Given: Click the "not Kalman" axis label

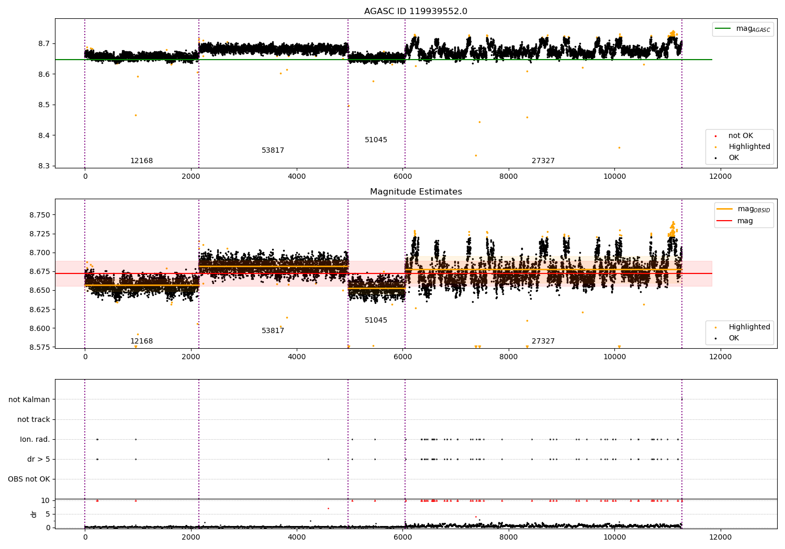Looking at the screenshot, I should (29, 399).
